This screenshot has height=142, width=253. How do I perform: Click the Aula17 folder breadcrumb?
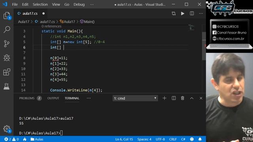(24, 22)
